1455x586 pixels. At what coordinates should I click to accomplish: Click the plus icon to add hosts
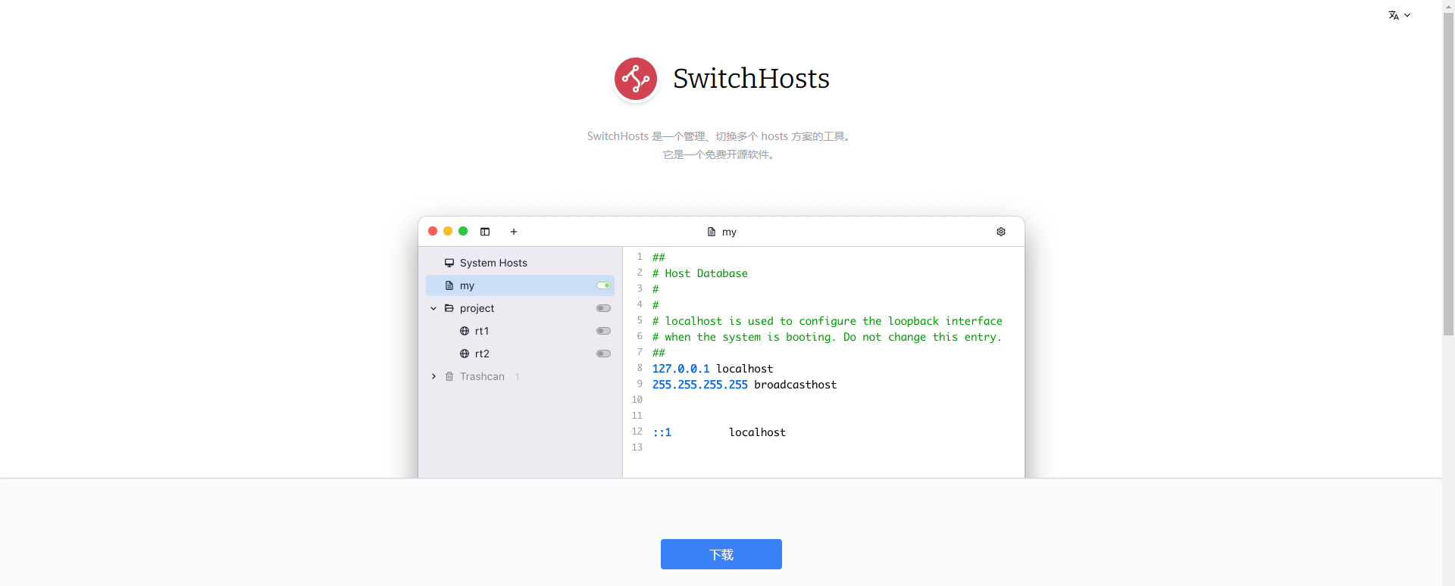pyautogui.click(x=514, y=232)
